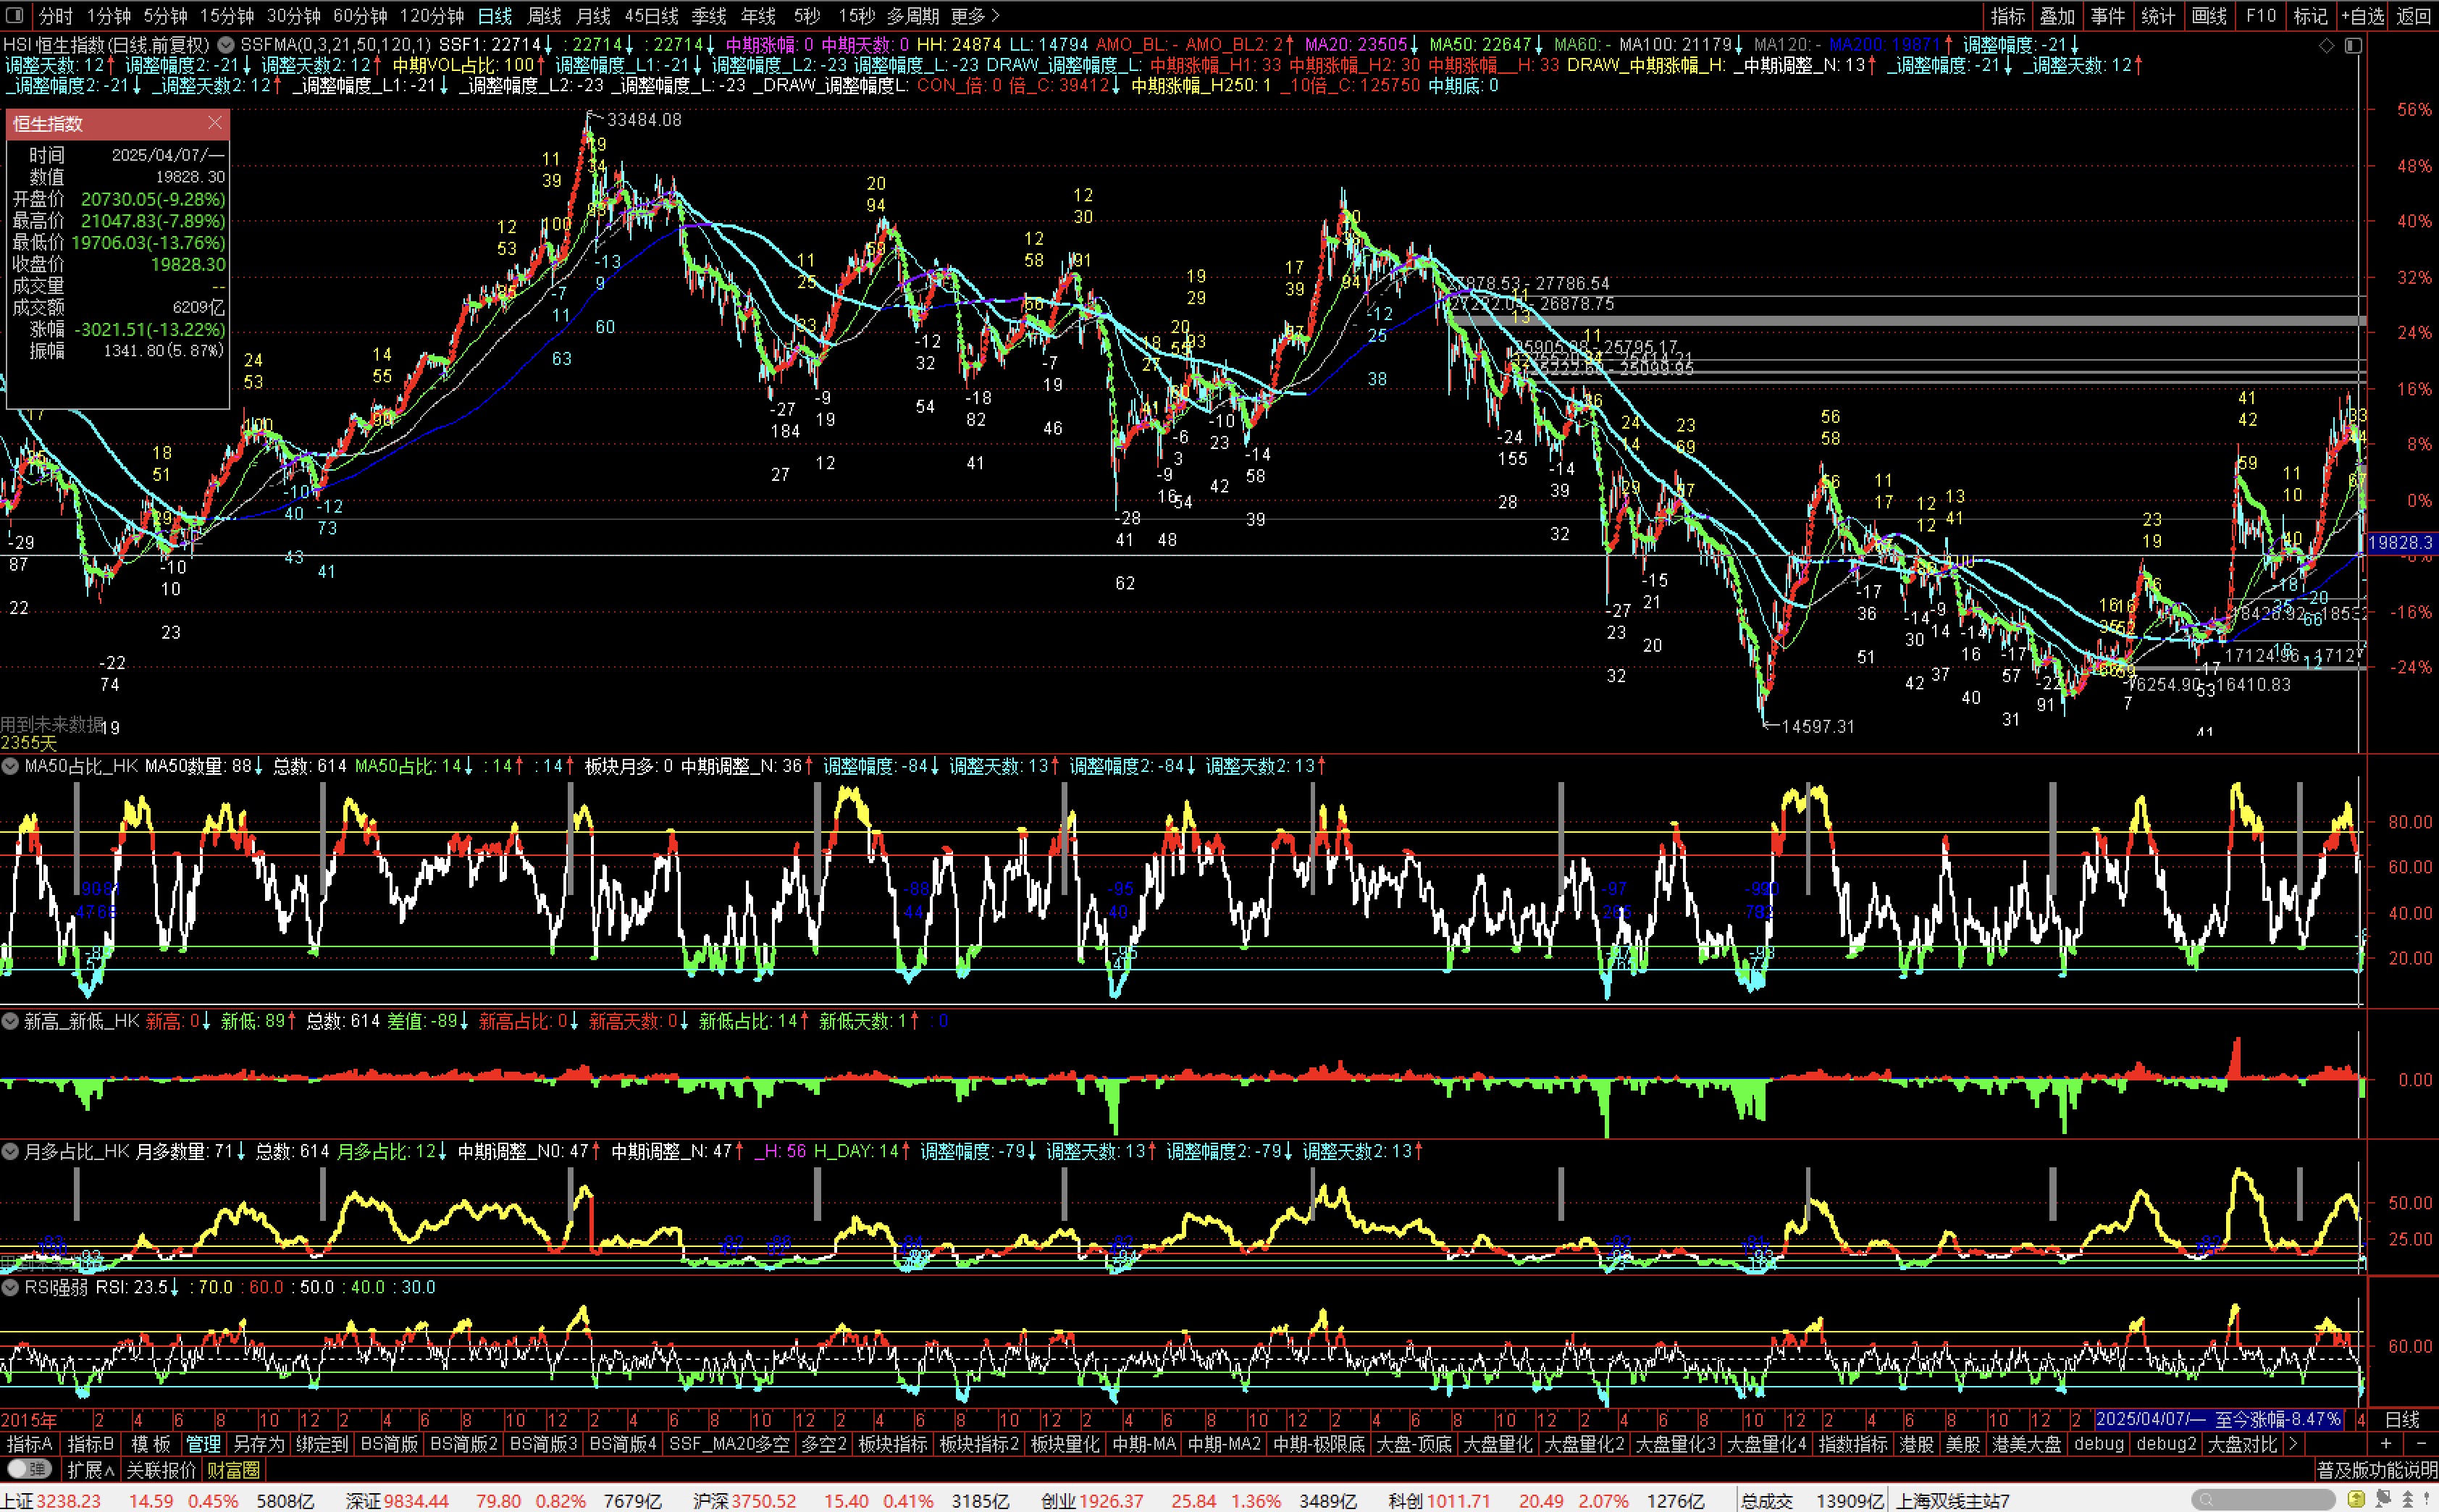Viewport: 2439px width, 1512px height.
Task: Click the 日线 label at the timeline end
Action: click(x=2402, y=1420)
